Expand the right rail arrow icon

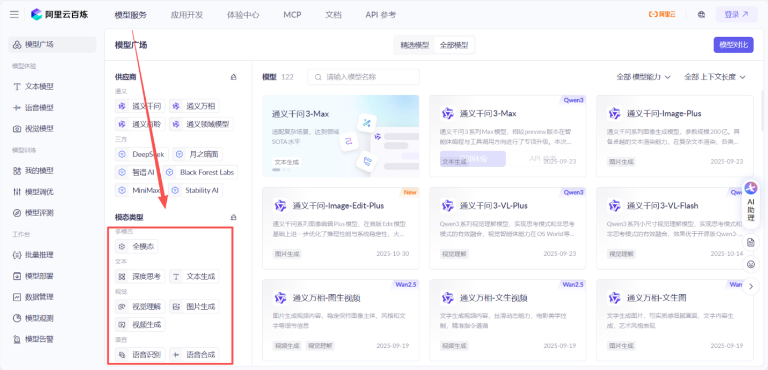tap(751, 286)
